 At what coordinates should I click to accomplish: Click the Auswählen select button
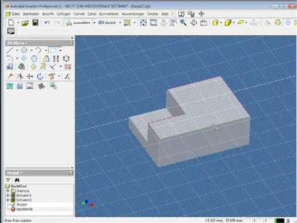coord(78,22)
